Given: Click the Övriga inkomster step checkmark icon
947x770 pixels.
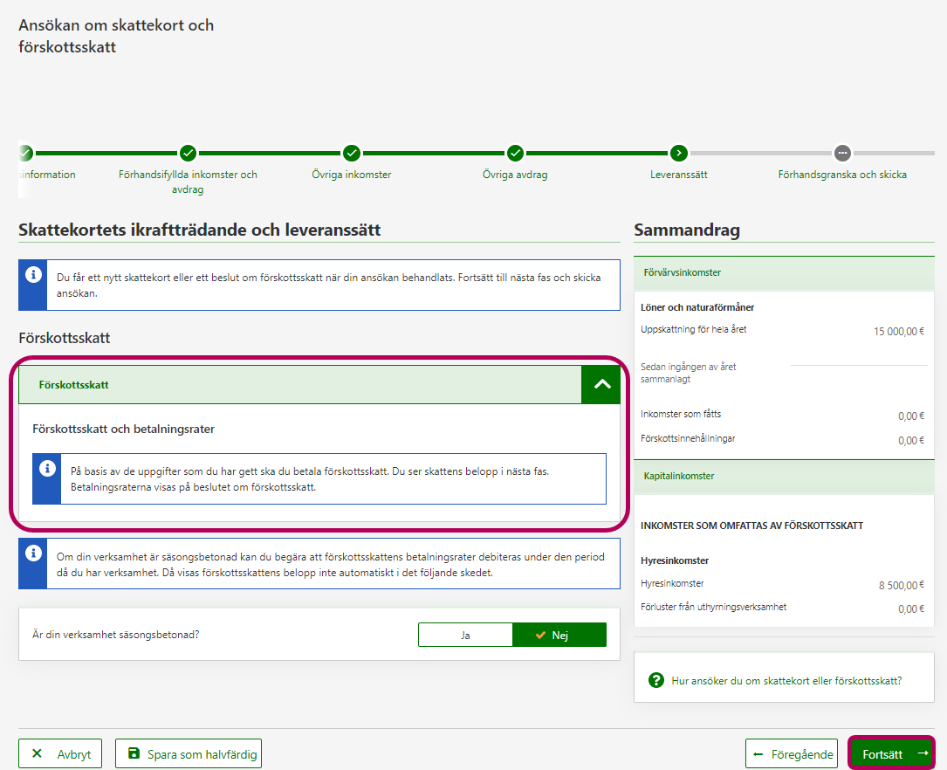Looking at the screenshot, I should tap(352, 153).
